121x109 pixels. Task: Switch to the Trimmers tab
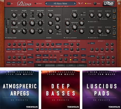[x=60, y=65]
